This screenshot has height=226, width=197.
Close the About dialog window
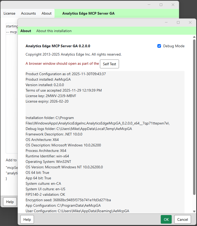pos(190,22)
